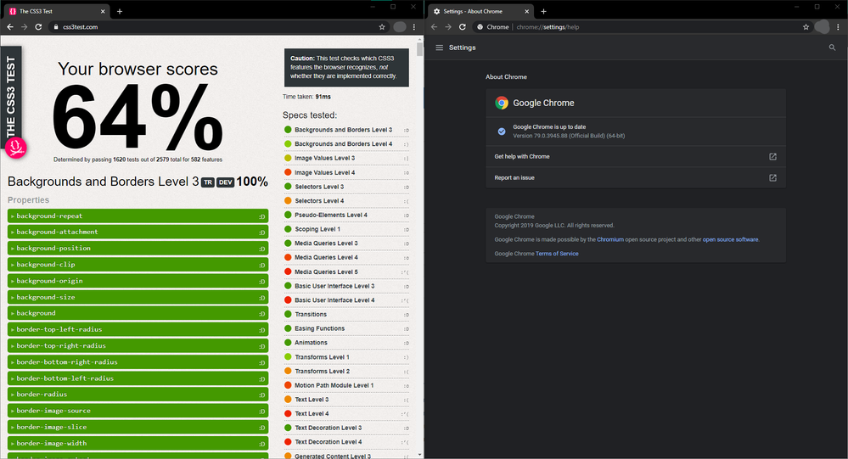Expand the border-radius property row

point(138,395)
